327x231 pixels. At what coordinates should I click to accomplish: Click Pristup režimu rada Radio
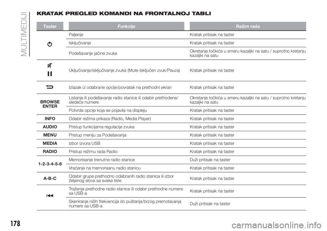93,152
